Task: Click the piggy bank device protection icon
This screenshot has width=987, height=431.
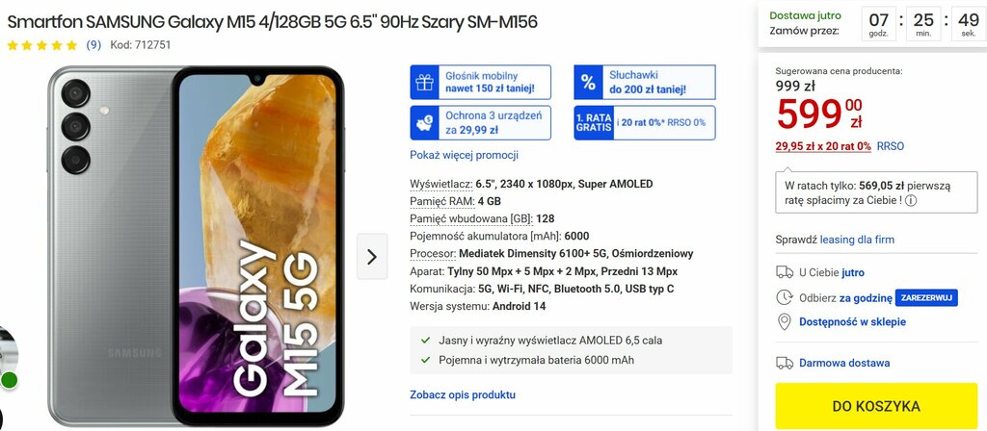Action: pos(425,122)
